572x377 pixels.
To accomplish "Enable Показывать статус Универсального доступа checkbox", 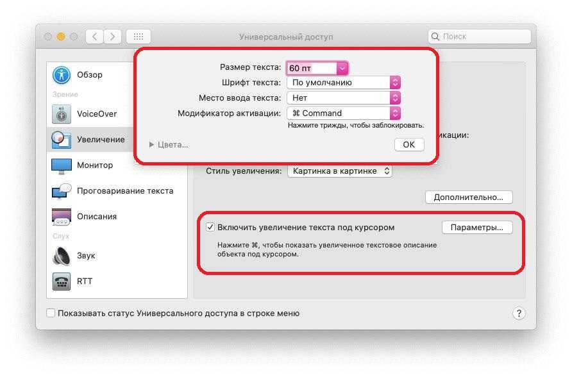I will (x=51, y=313).
